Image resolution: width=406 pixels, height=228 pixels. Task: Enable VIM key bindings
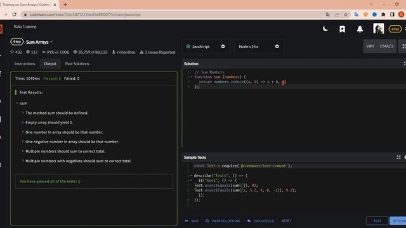click(370, 46)
